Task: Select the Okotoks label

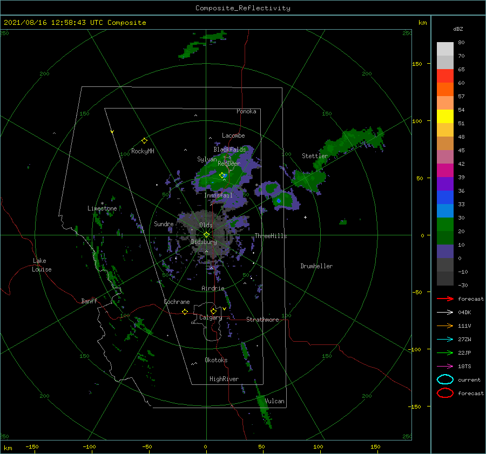Action: tap(216, 360)
